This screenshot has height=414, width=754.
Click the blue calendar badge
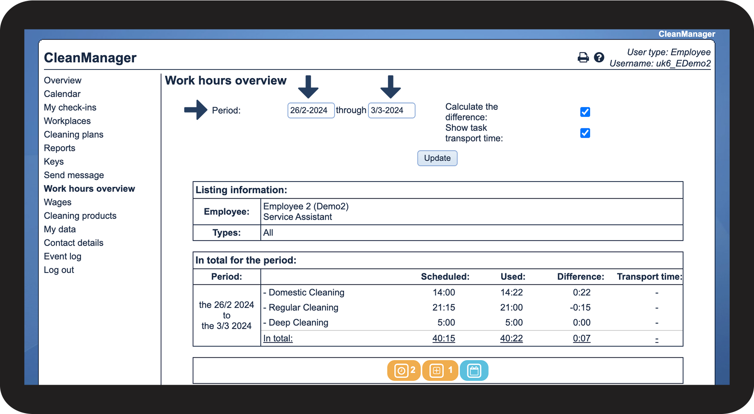coord(474,371)
